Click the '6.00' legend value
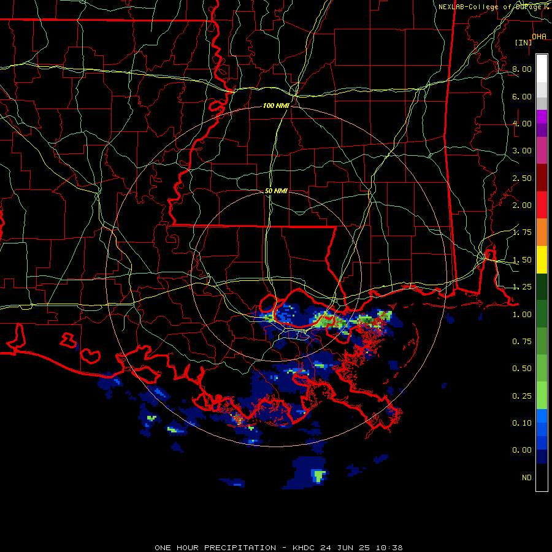 522,96
